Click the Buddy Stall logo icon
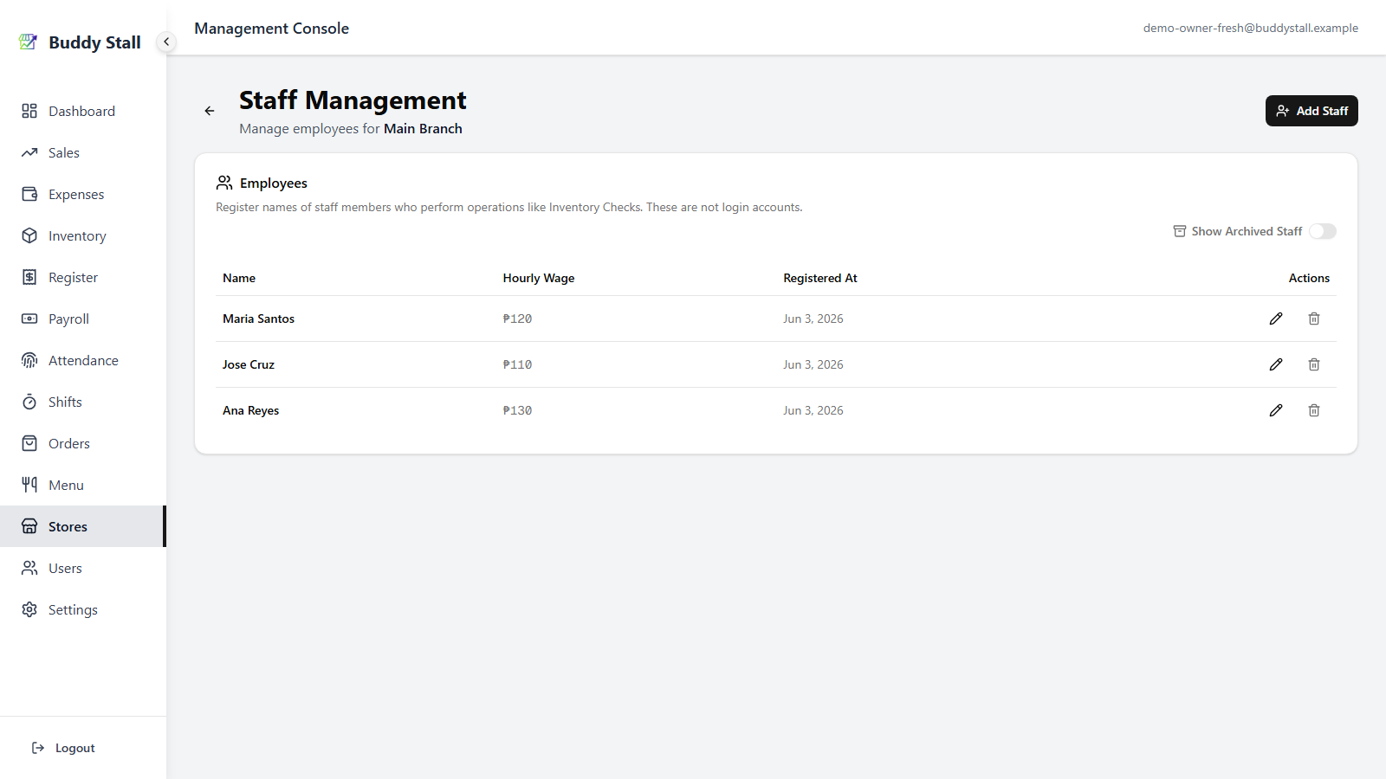1386x779 pixels. click(29, 42)
